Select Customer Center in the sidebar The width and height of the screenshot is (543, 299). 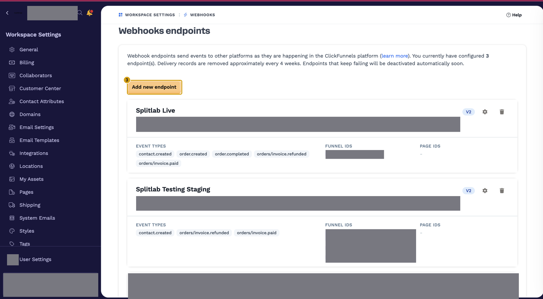pyautogui.click(x=40, y=88)
